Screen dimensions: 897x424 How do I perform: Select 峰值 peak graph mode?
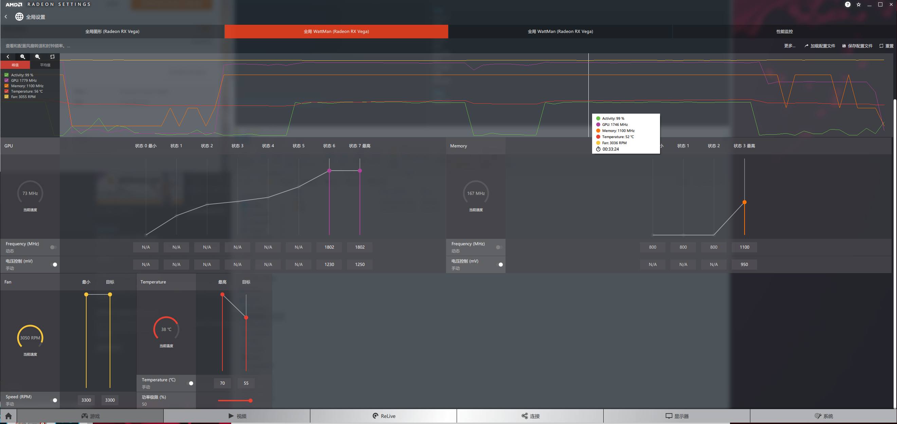(15, 65)
